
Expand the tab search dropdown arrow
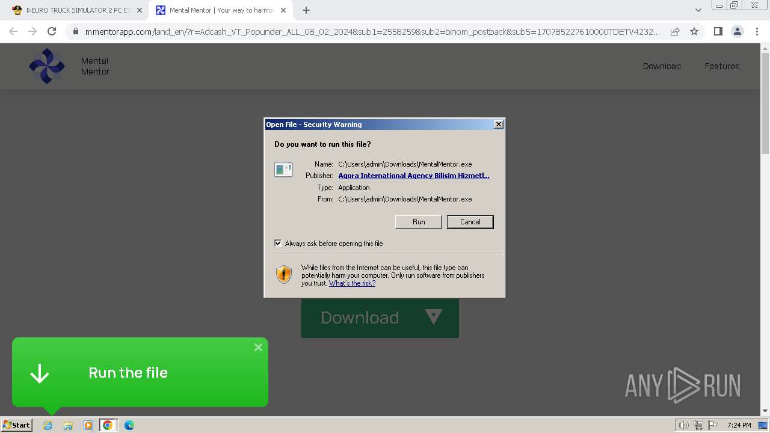698,10
